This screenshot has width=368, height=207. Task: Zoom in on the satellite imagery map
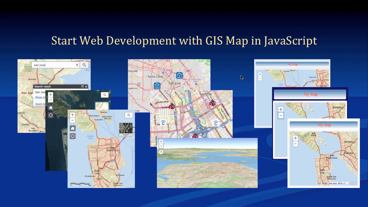[x=51, y=95]
